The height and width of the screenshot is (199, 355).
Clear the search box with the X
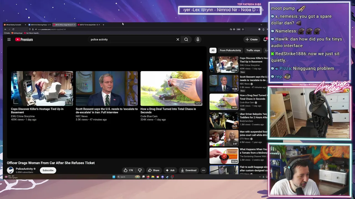click(178, 40)
